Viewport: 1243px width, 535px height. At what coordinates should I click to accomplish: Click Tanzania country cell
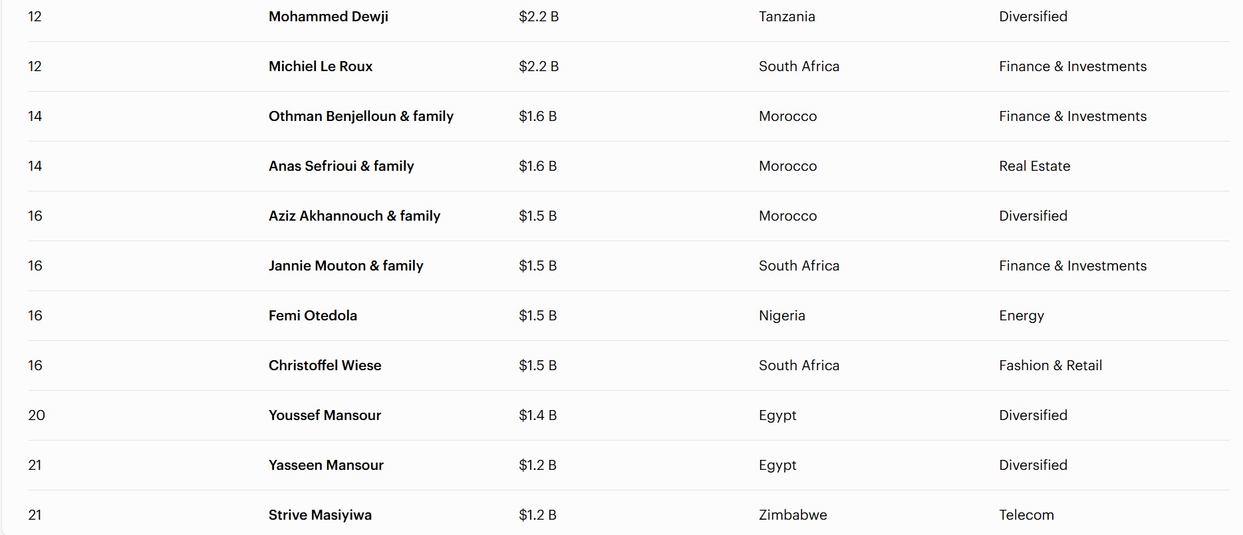point(787,17)
